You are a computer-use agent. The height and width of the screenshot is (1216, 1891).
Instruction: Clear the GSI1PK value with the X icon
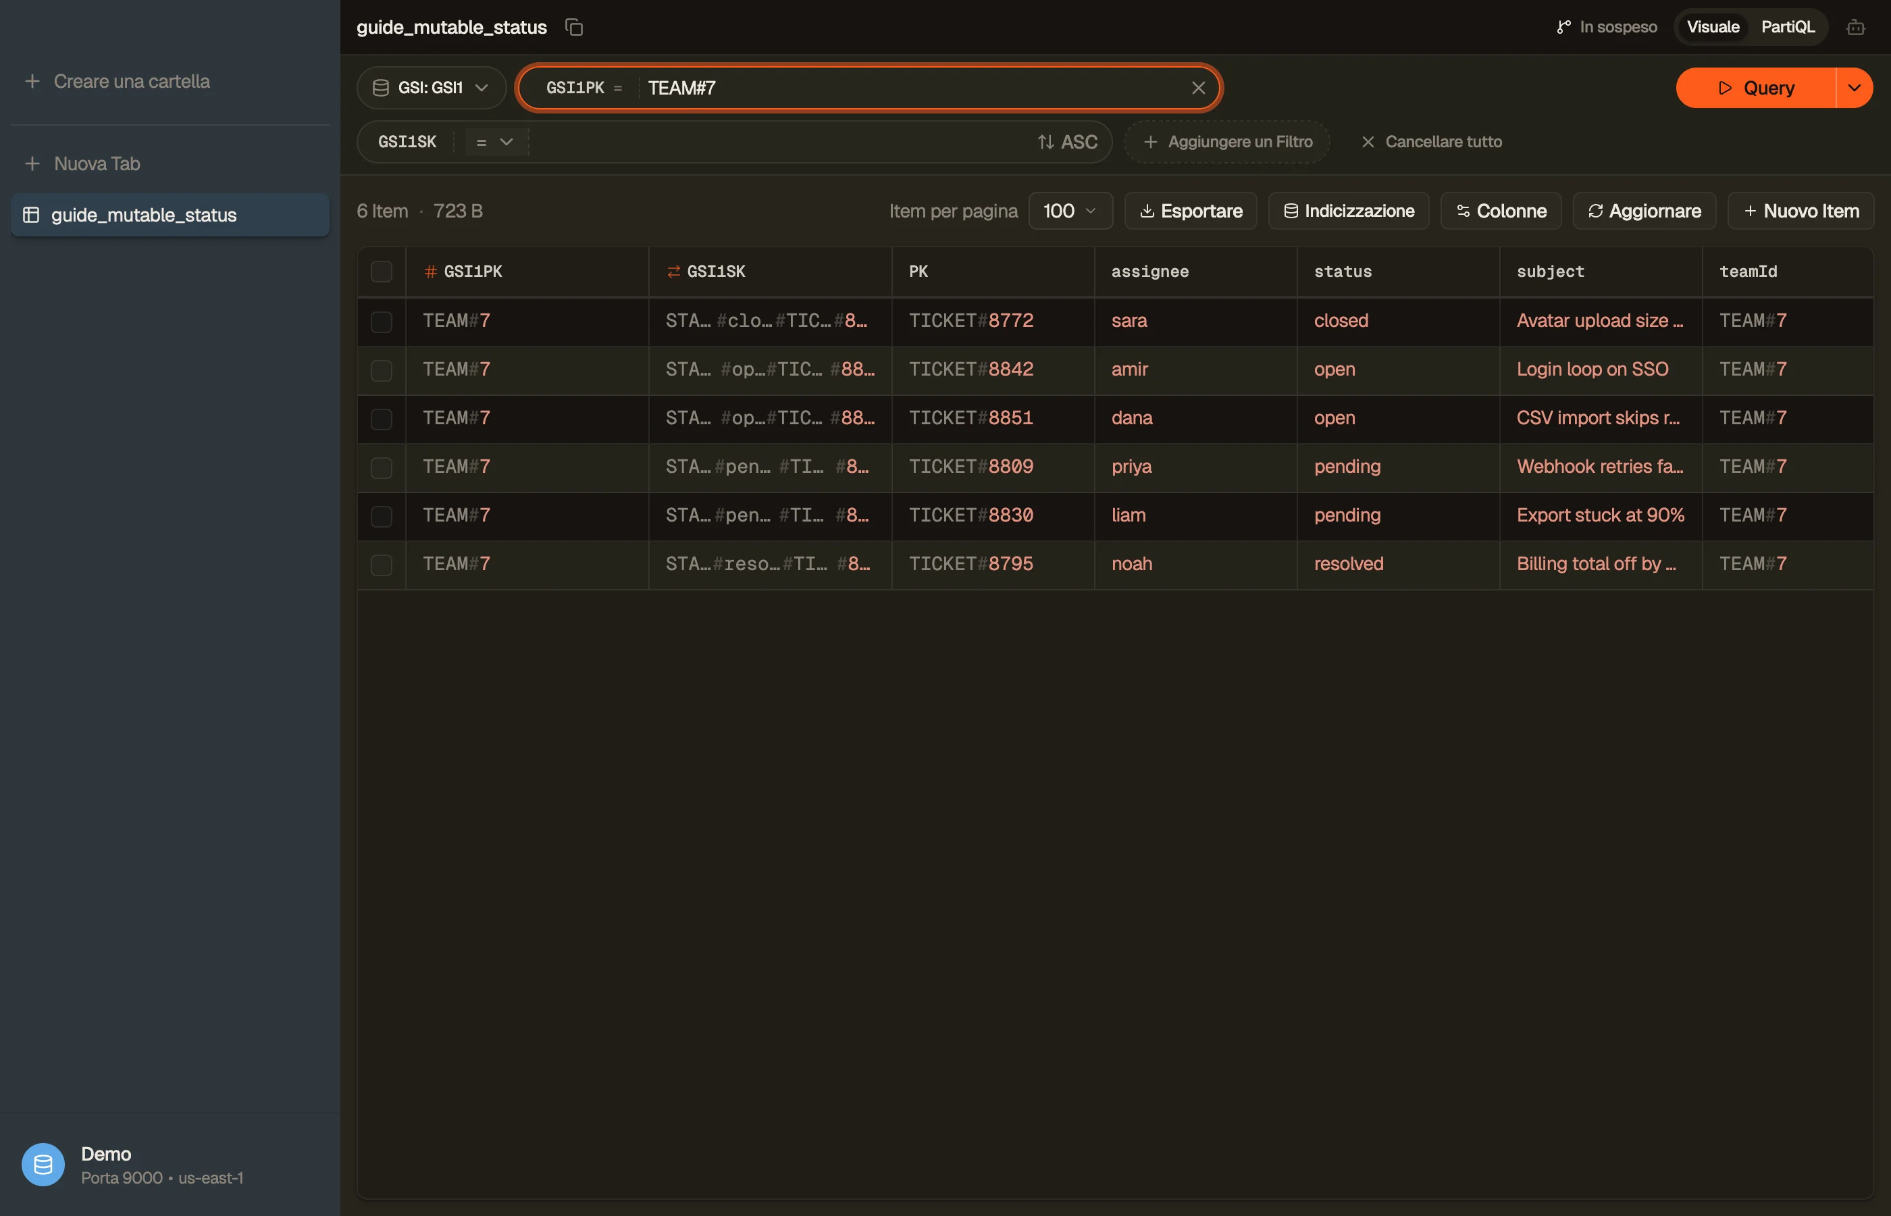pyautogui.click(x=1198, y=88)
